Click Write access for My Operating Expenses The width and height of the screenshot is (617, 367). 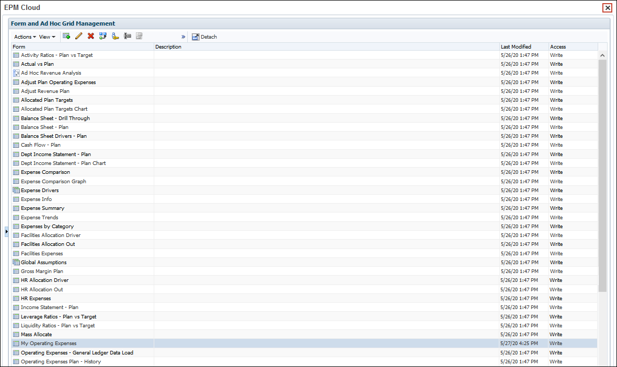coord(556,344)
